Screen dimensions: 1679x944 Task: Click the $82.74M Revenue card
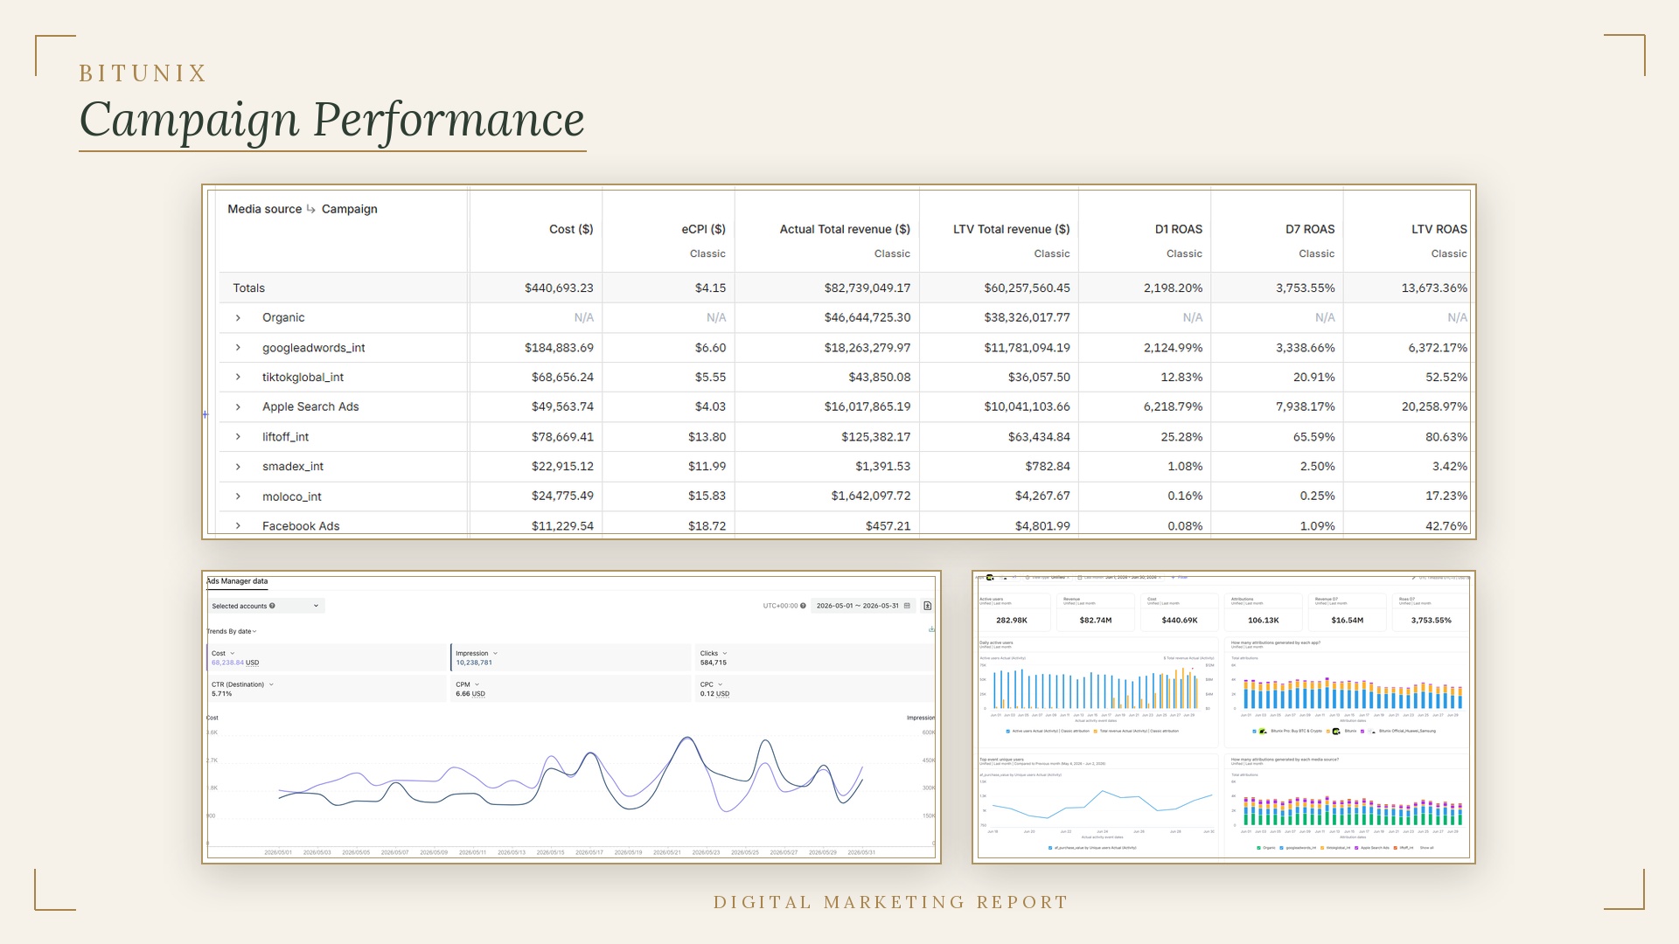(x=1096, y=612)
